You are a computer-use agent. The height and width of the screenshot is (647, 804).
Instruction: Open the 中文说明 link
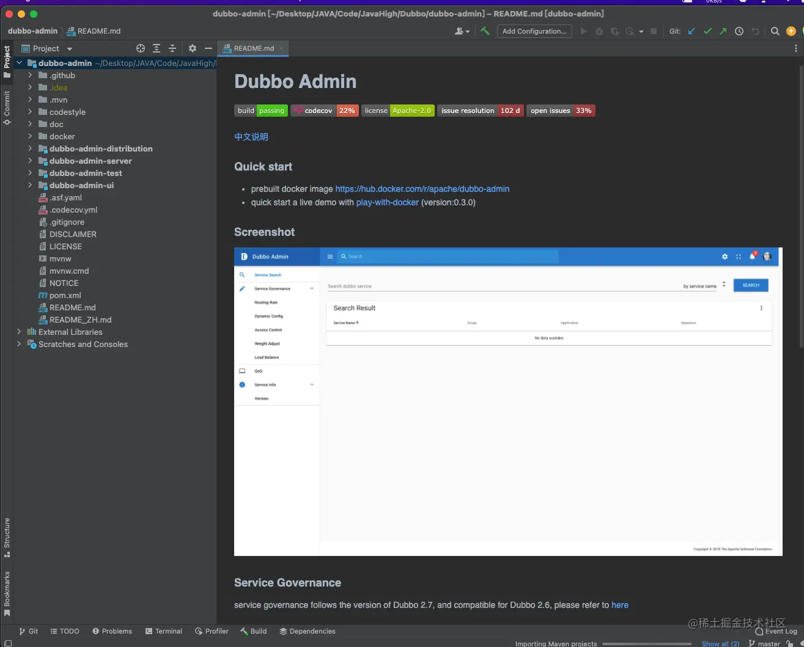(251, 137)
